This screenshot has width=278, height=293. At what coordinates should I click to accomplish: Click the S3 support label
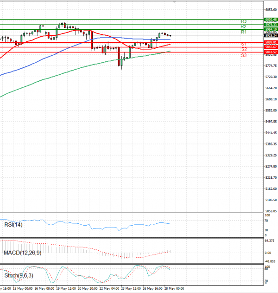244,55
